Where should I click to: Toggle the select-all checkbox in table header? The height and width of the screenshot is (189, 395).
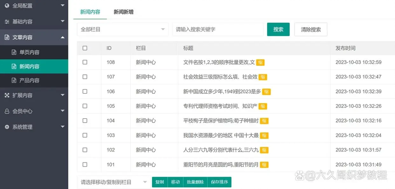coord(85,48)
